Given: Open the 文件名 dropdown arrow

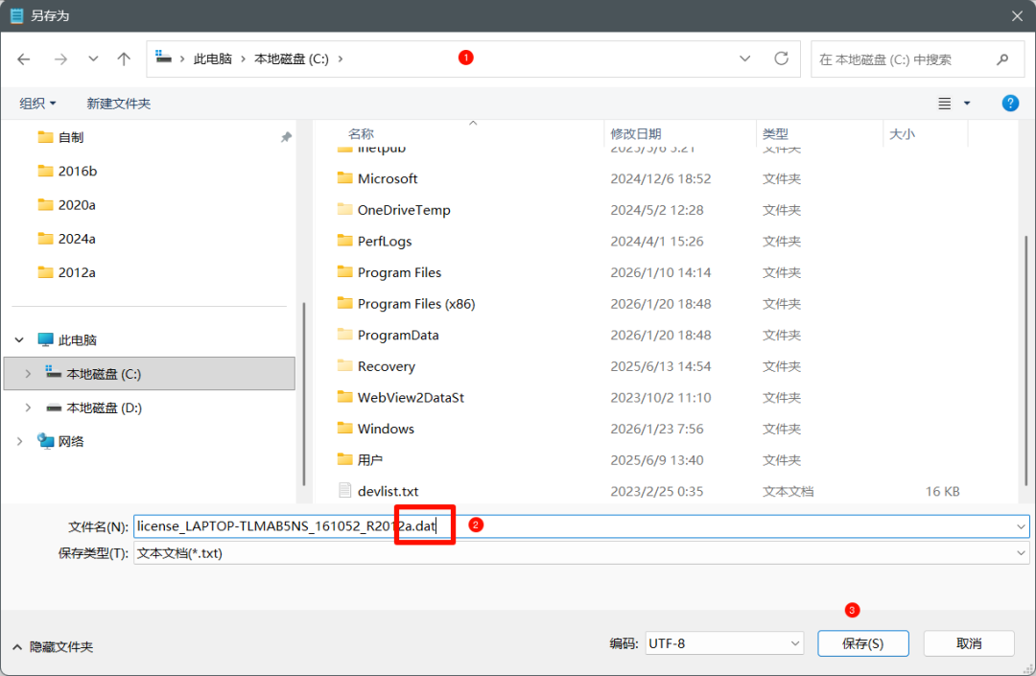Looking at the screenshot, I should click(x=1021, y=526).
